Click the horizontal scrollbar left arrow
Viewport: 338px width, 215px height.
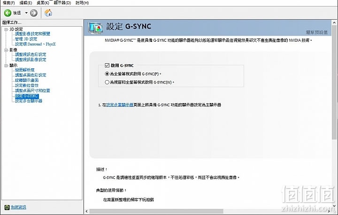pos(87,211)
